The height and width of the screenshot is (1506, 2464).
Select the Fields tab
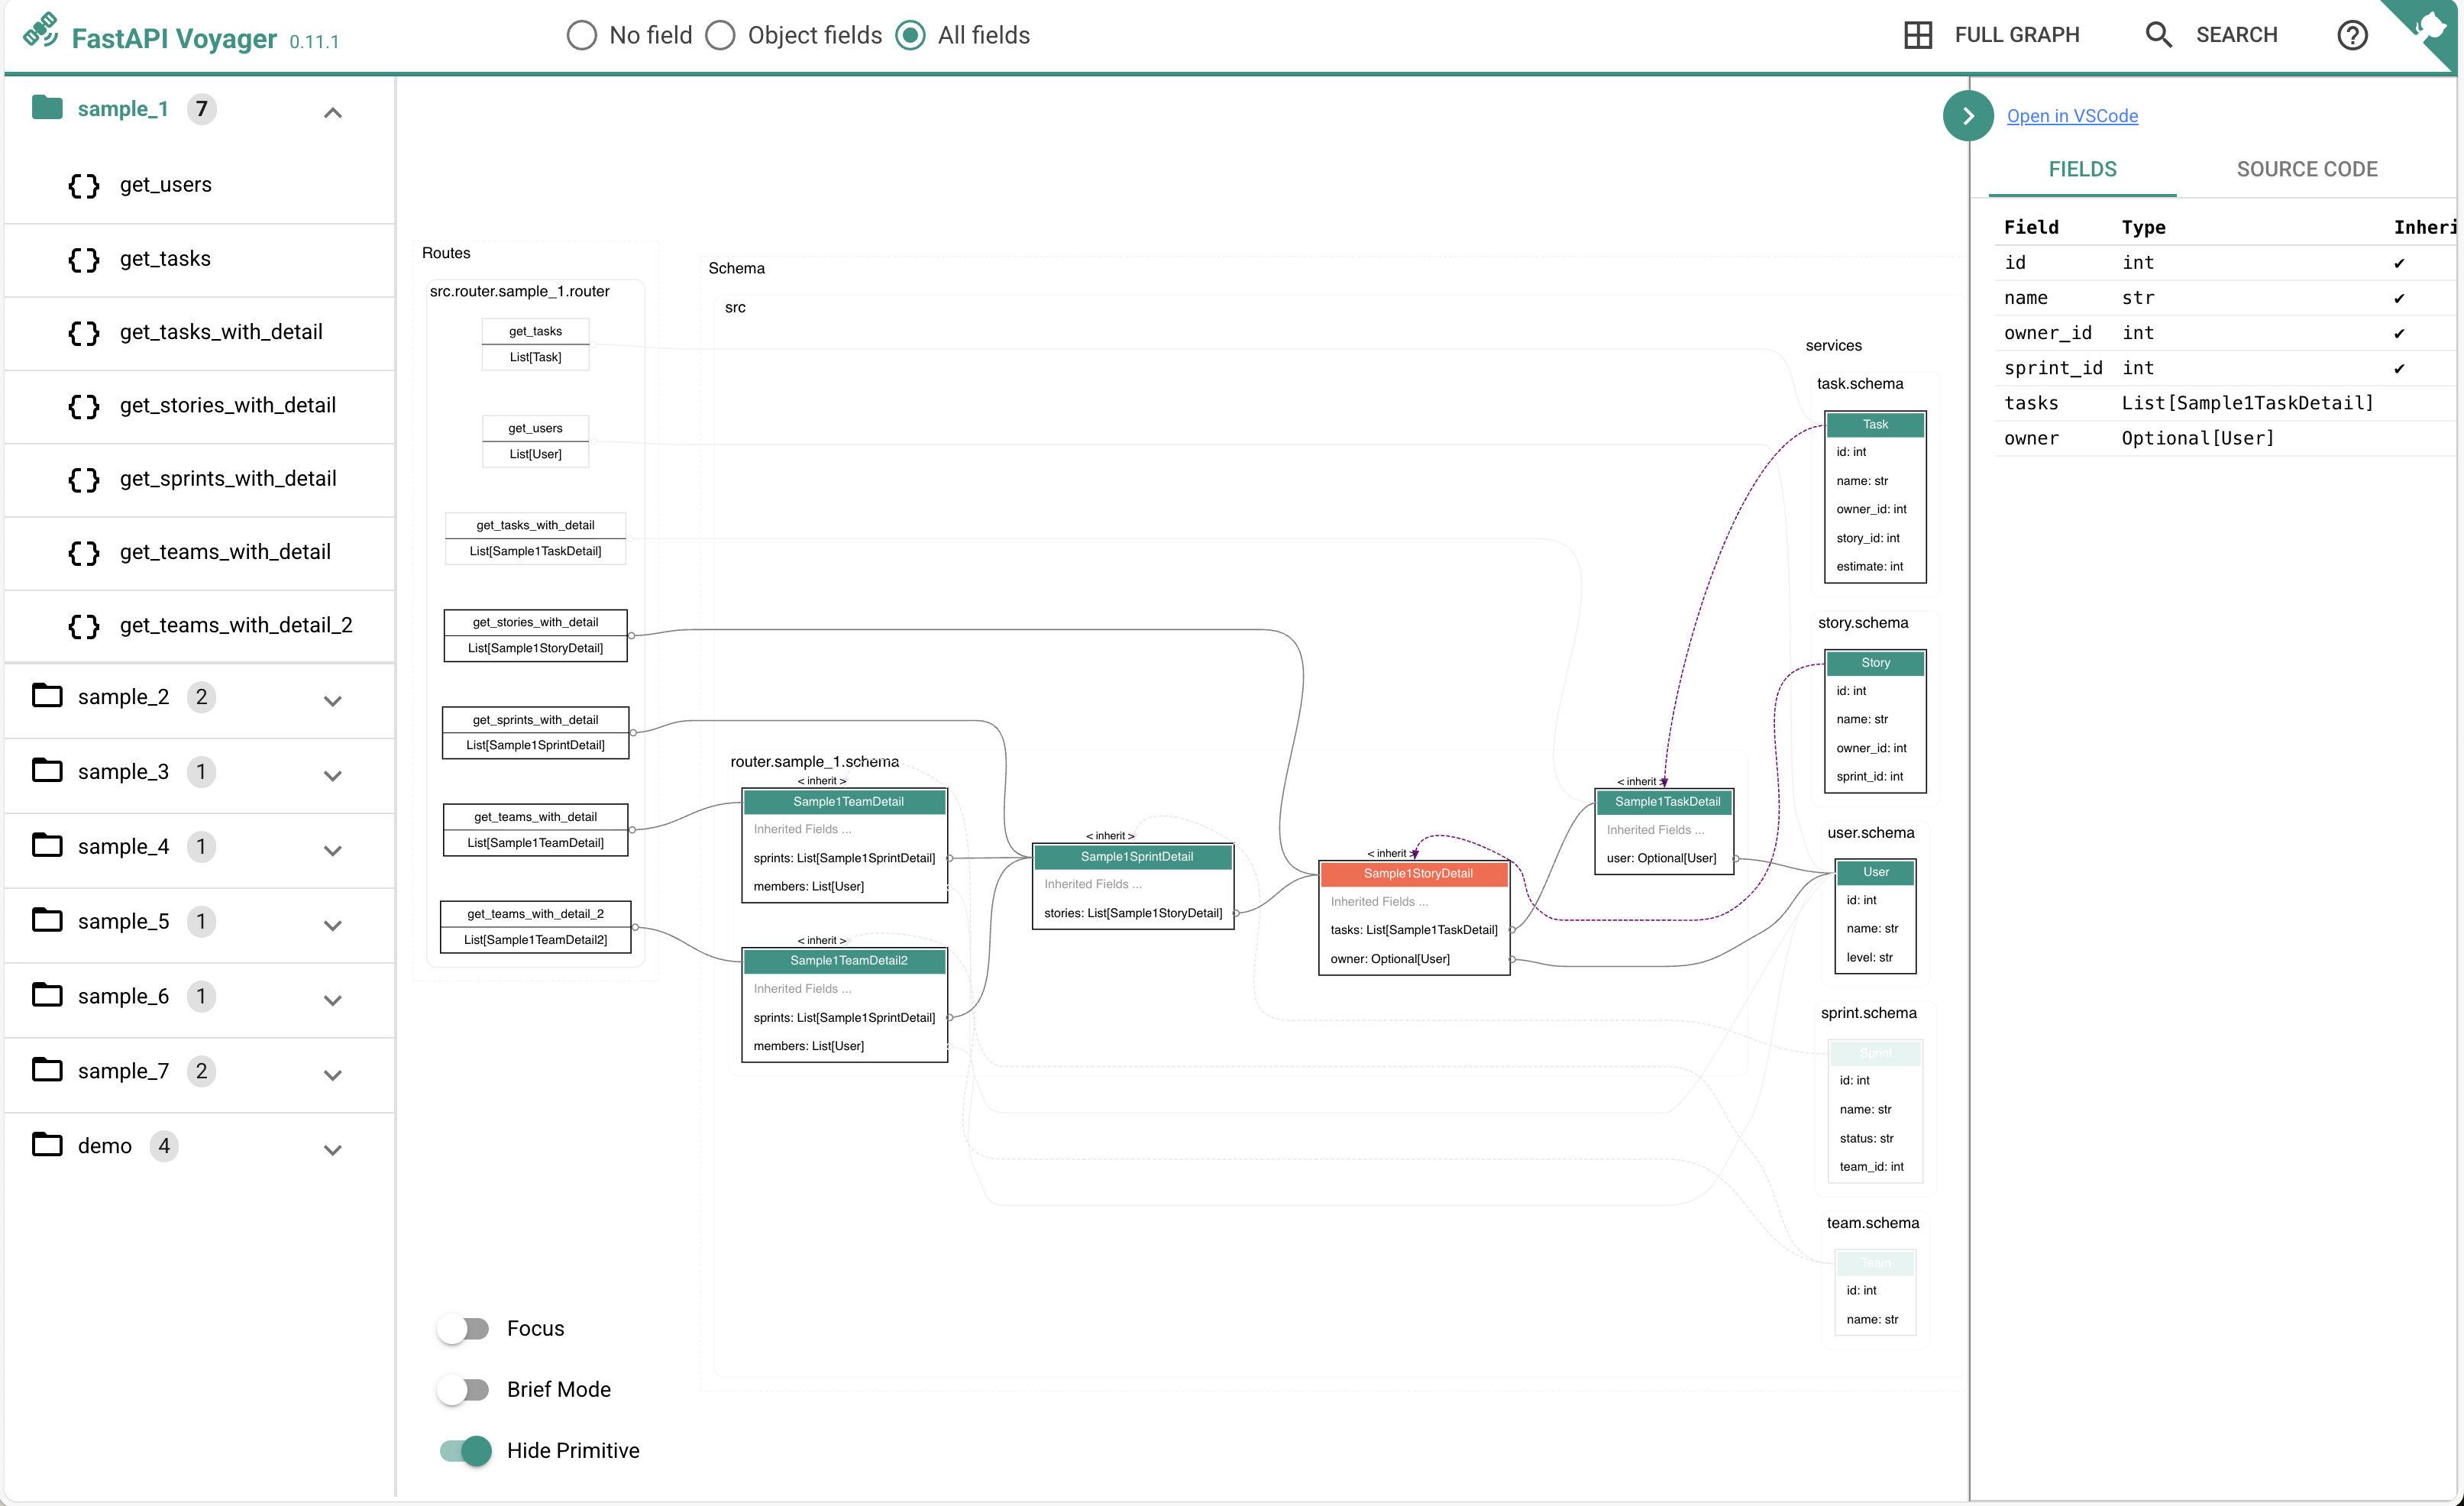click(2082, 169)
